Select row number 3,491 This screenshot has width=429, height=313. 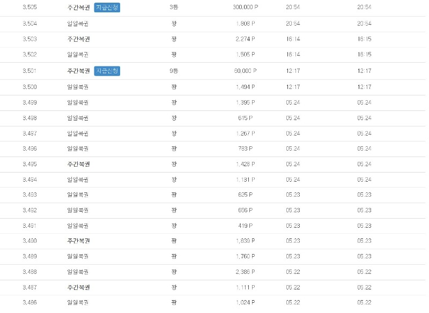[x=29, y=226]
